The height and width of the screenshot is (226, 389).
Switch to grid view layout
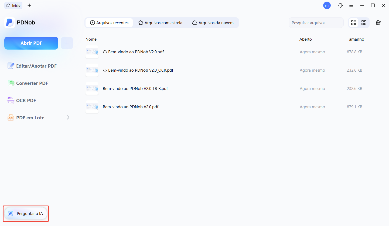click(x=364, y=23)
